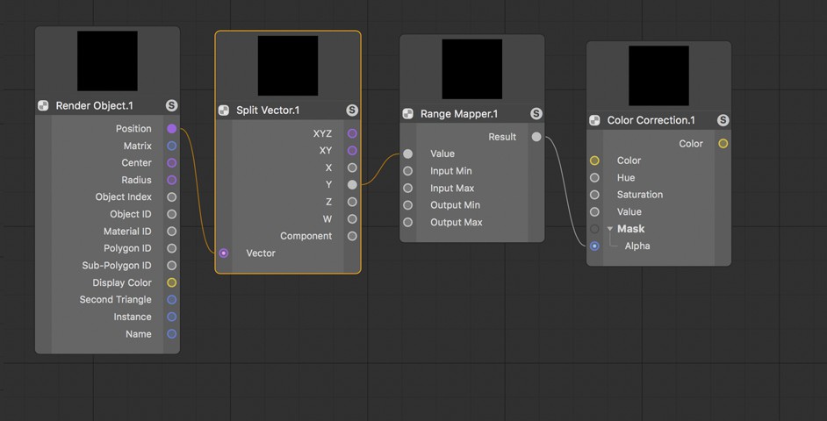Click the Alpha label under Mask
827x421 pixels.
click(637, 246)
